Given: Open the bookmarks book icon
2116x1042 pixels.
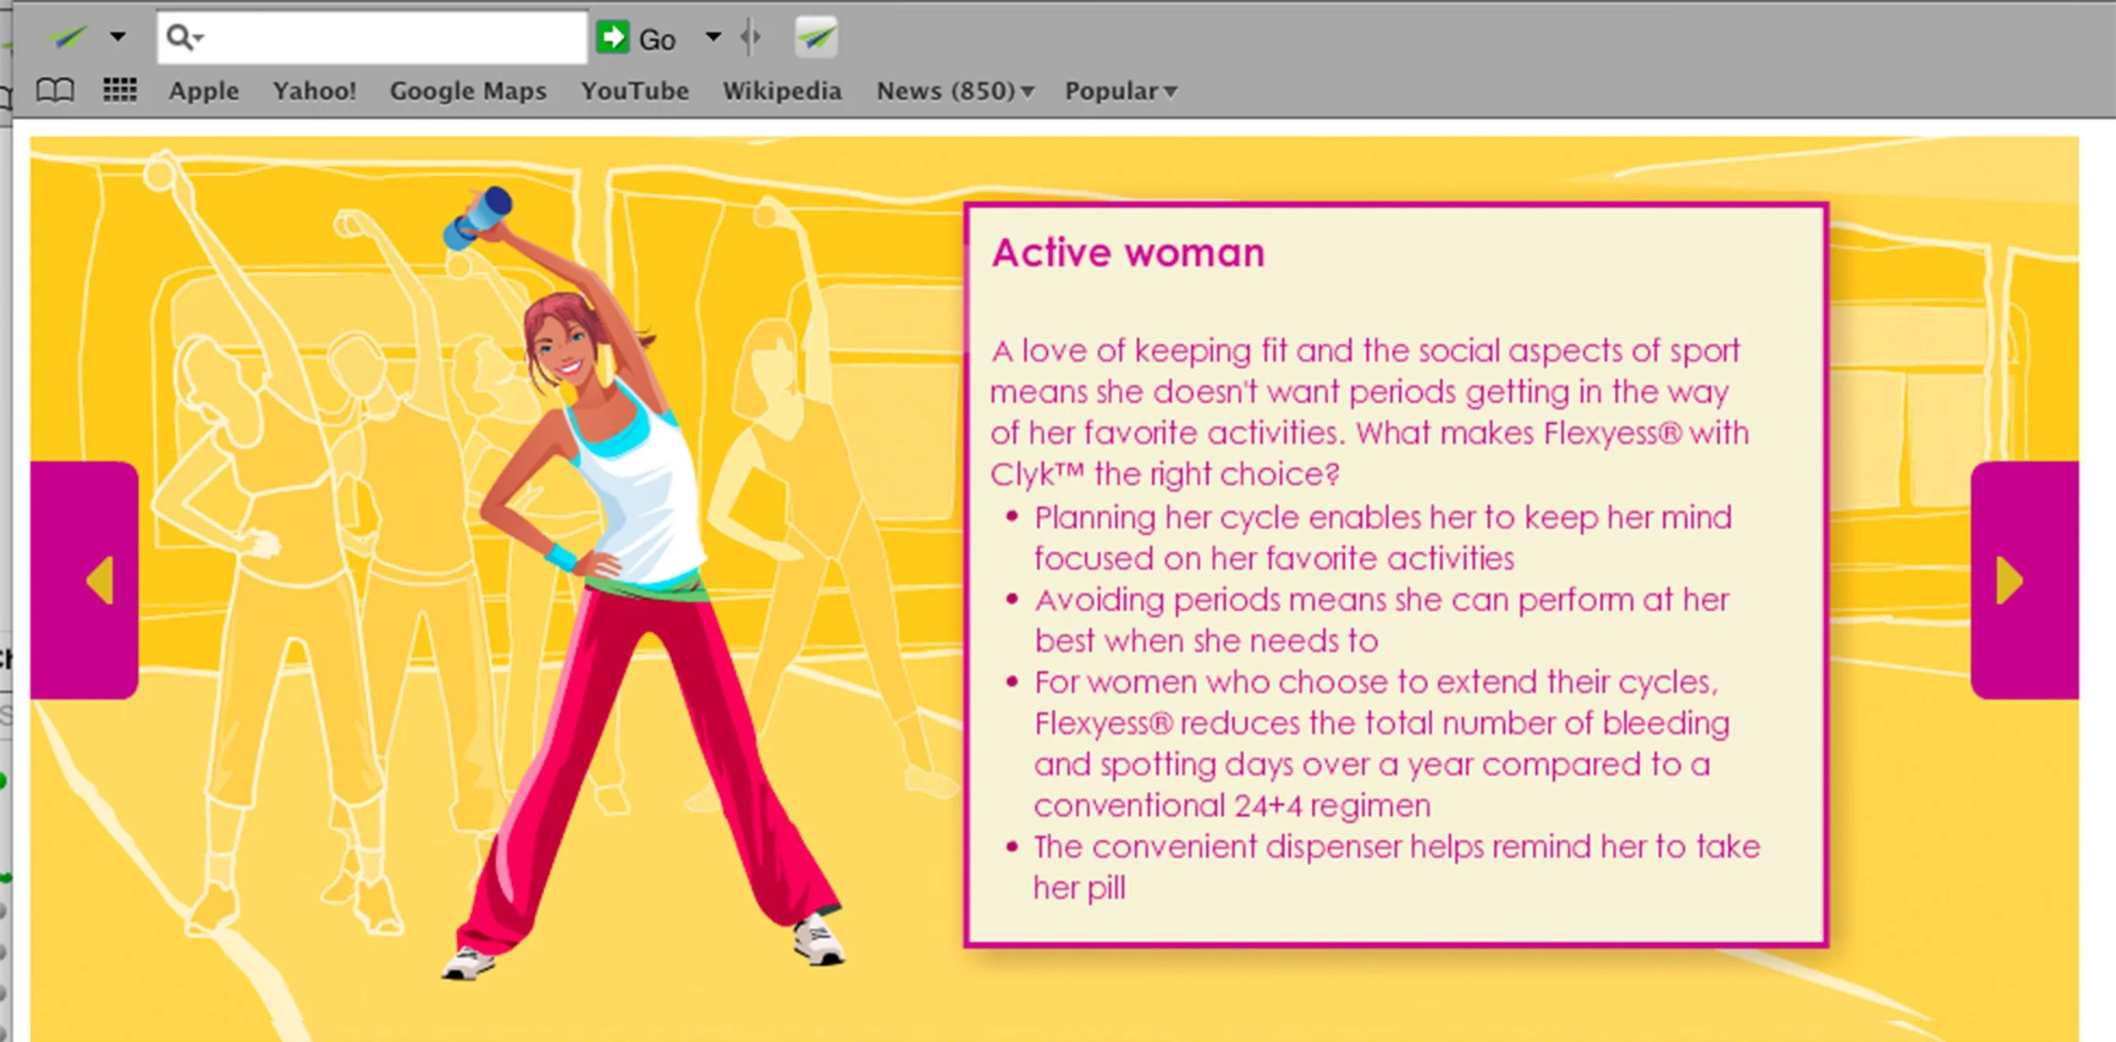Looking at the screenshot, I should [55, 90].
